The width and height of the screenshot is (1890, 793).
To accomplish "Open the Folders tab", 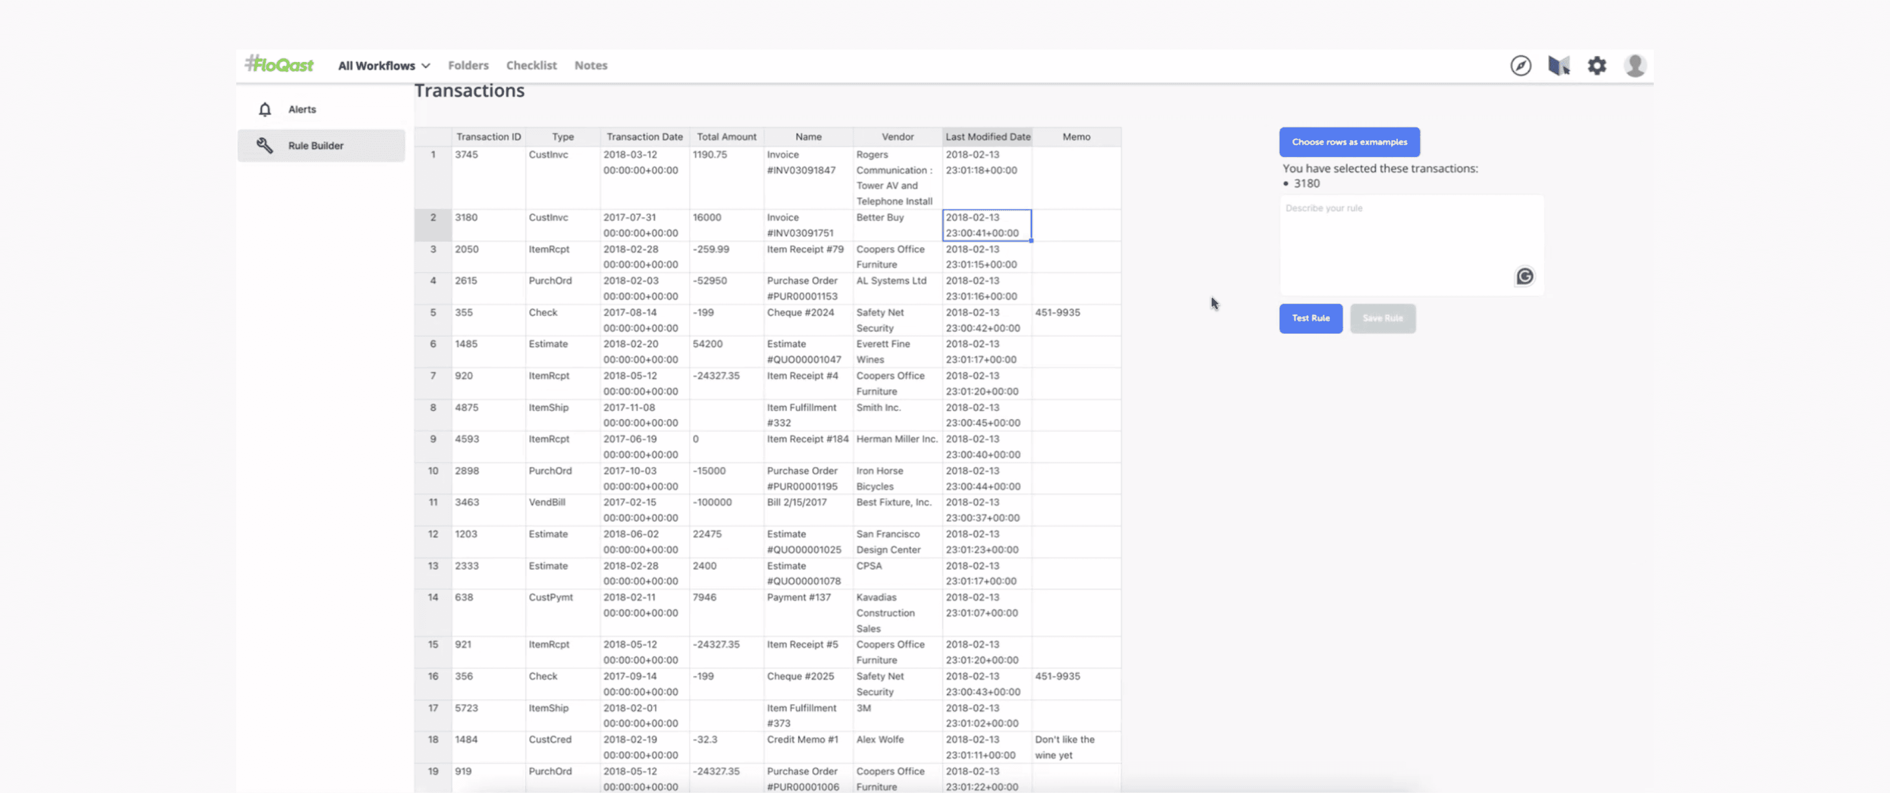I will pos(468,65).
